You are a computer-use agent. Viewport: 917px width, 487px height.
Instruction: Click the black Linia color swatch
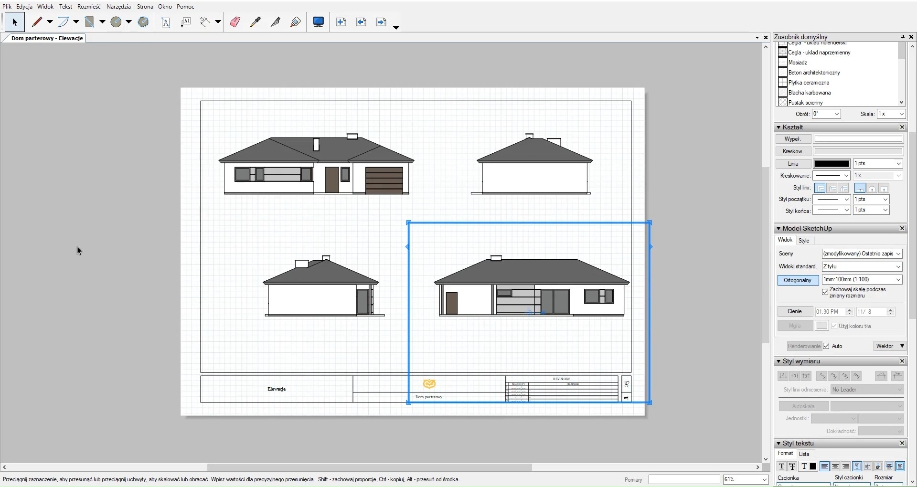point(832,164)
